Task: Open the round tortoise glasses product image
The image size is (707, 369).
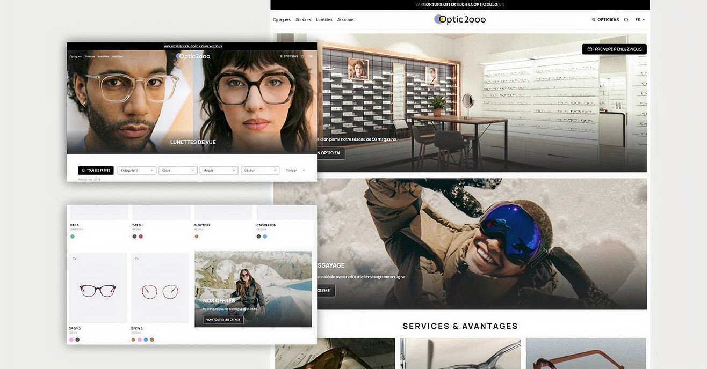Action: (160, 289)
